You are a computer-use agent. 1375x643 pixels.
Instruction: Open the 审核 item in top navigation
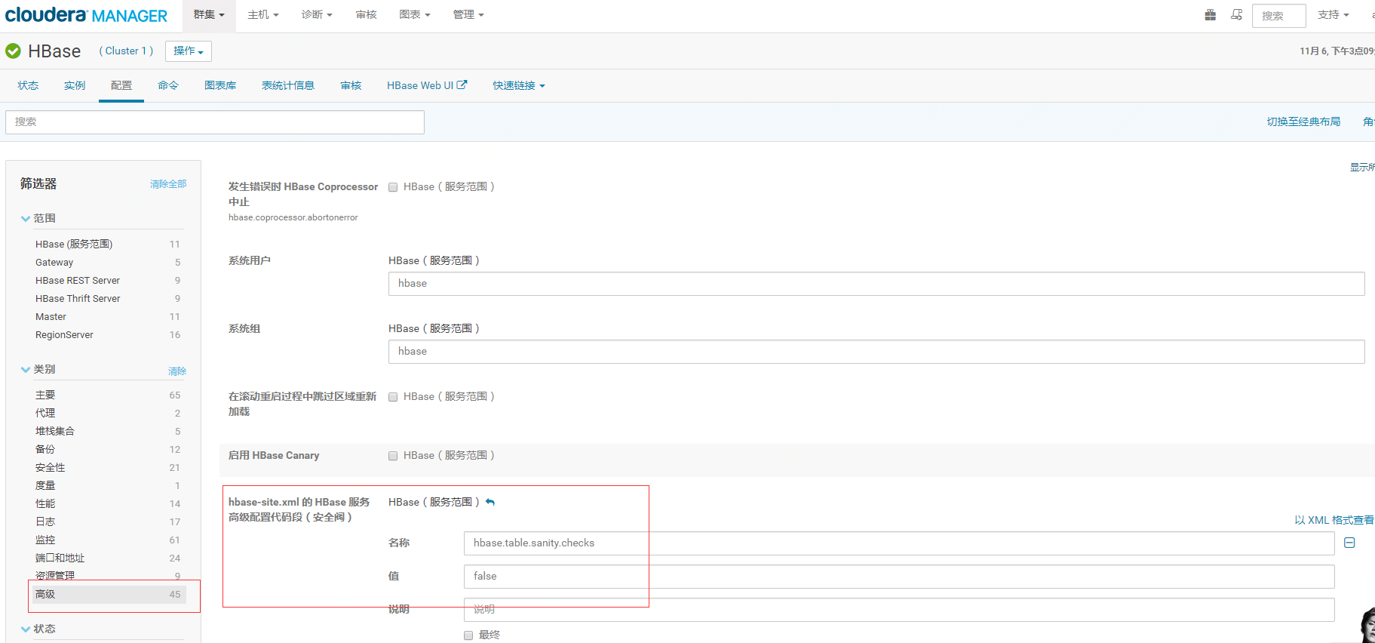point(366,15)
